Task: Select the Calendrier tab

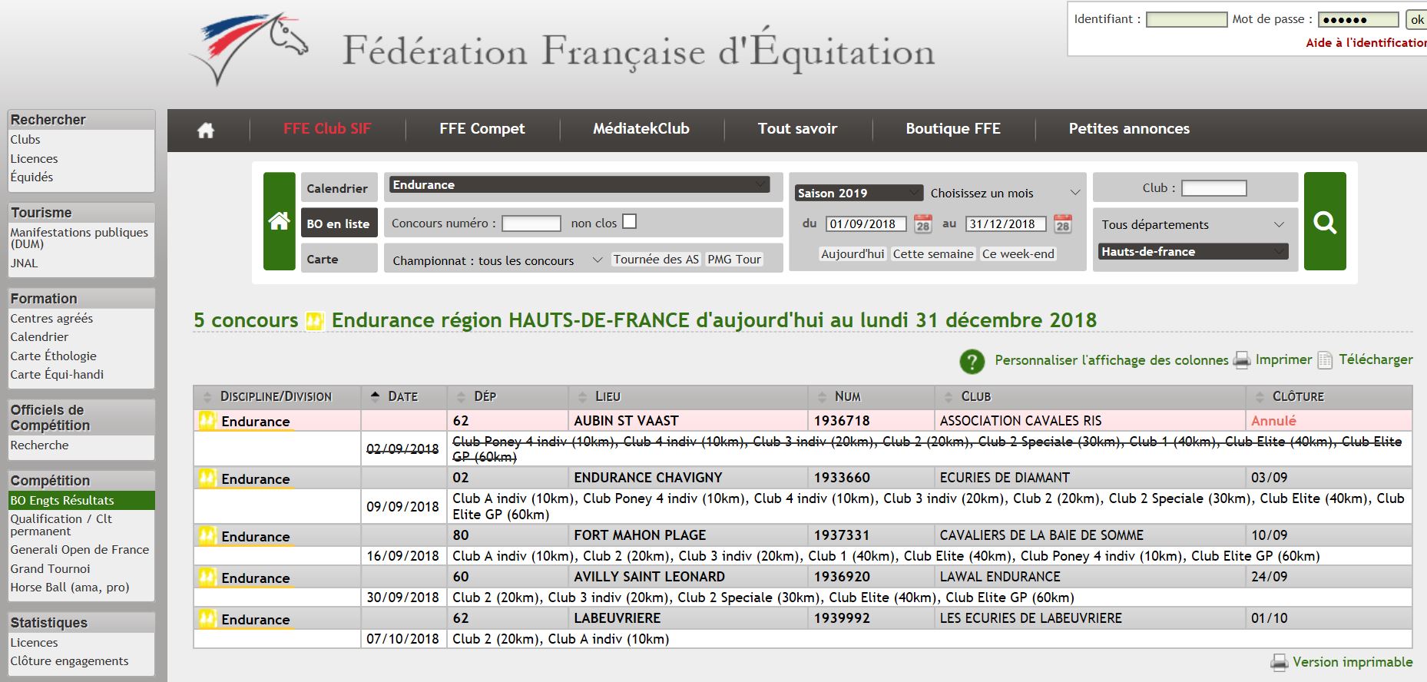Action: 339,188
